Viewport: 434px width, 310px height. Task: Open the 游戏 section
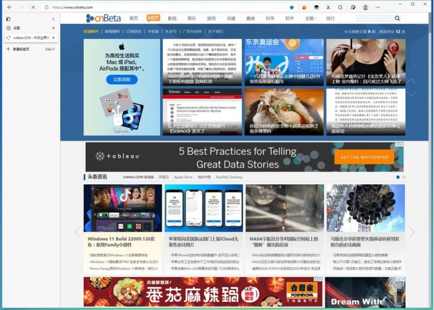tap(211, 18)
